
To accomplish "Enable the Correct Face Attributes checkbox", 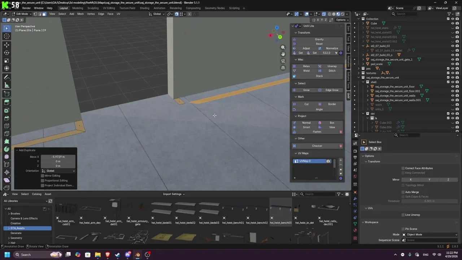I will 403,168.
